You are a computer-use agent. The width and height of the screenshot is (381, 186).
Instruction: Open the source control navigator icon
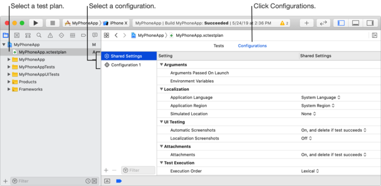click(16, 35)
